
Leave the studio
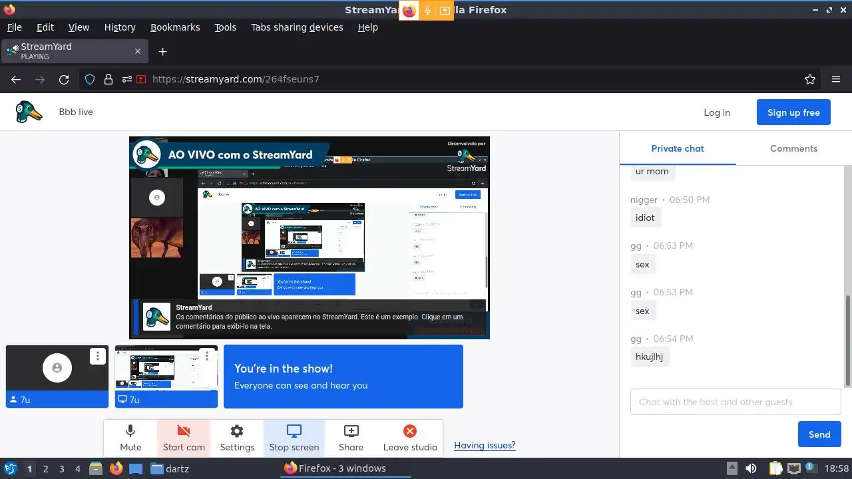coord(410,438)
